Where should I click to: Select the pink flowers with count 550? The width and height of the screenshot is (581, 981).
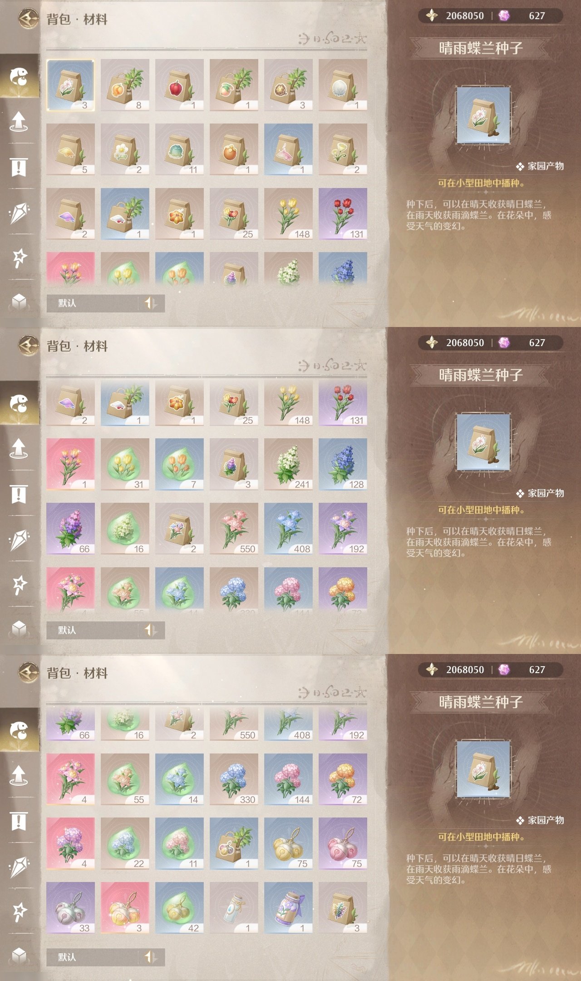234,529
